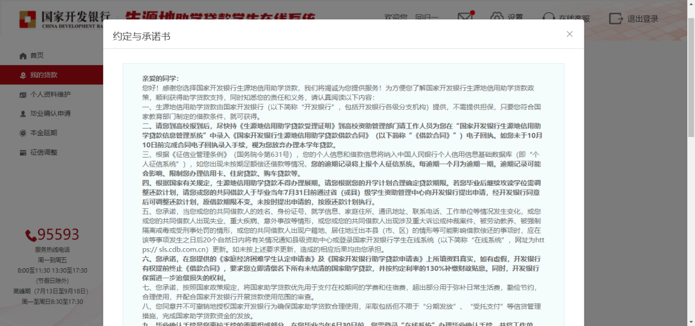Click the online customer service headset icon
This screenshot has height=326, width=695.
tap(549, 18)
